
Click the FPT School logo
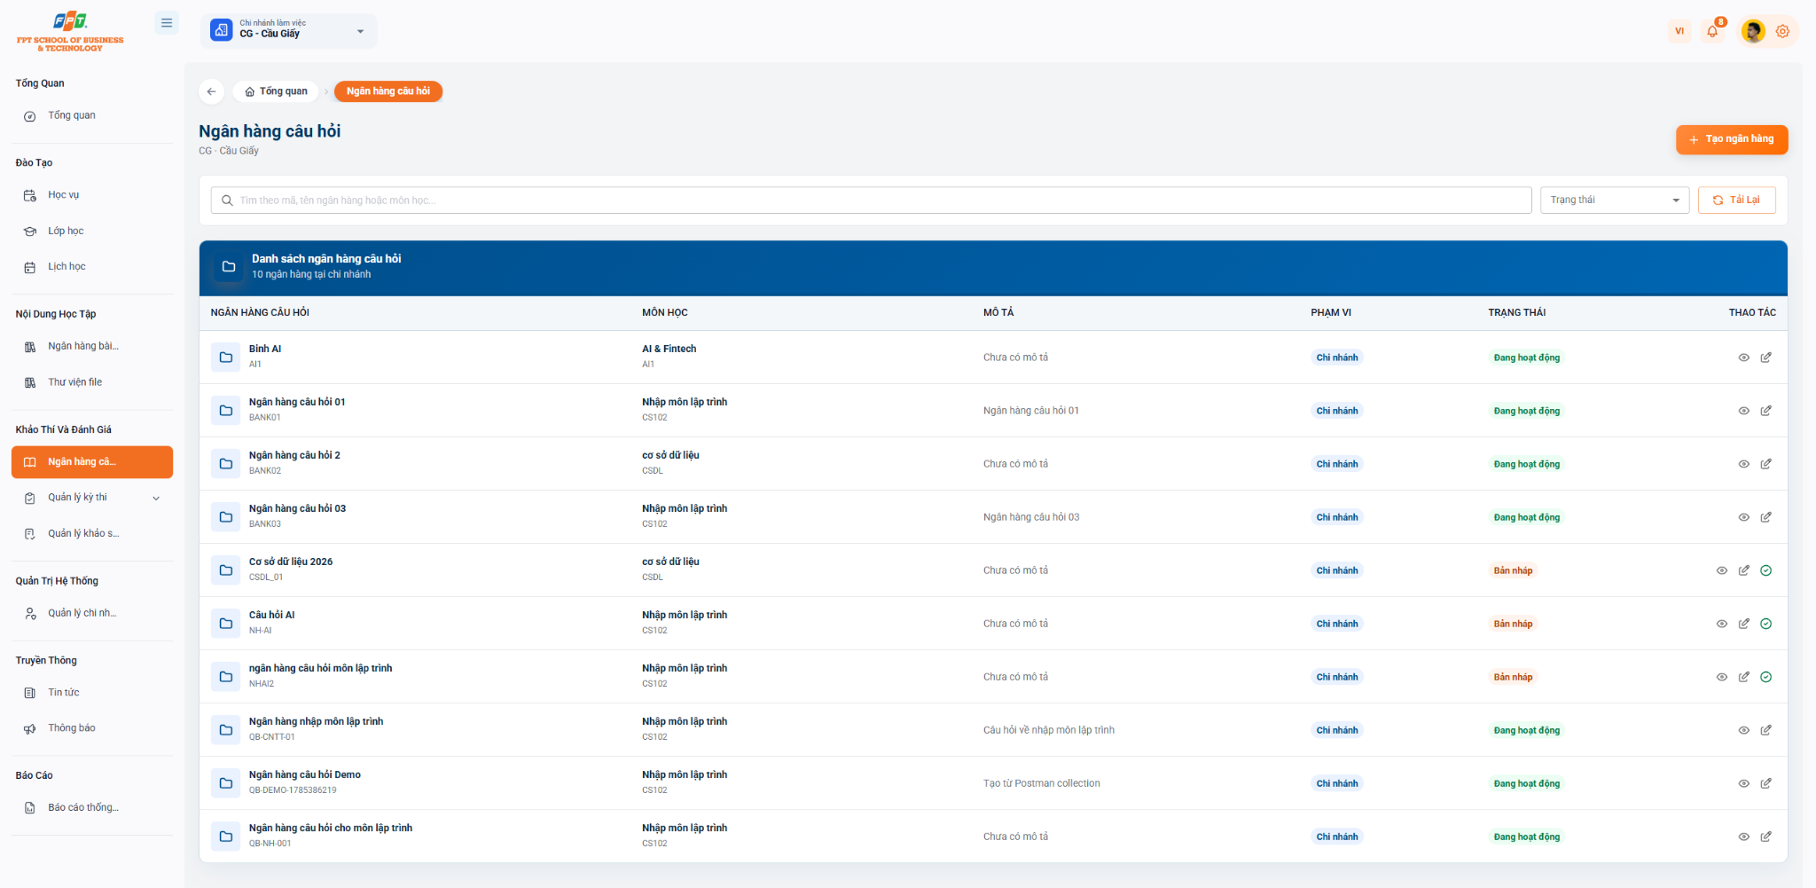click(x=70, y=32)
